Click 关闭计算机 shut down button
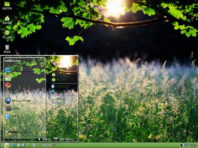This screenshot has width=198, height=148. (63, 139)
